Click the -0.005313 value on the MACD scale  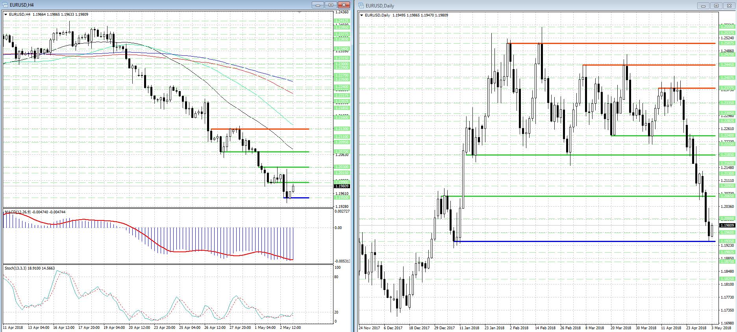pyautogui.click(x=342, y=261)
